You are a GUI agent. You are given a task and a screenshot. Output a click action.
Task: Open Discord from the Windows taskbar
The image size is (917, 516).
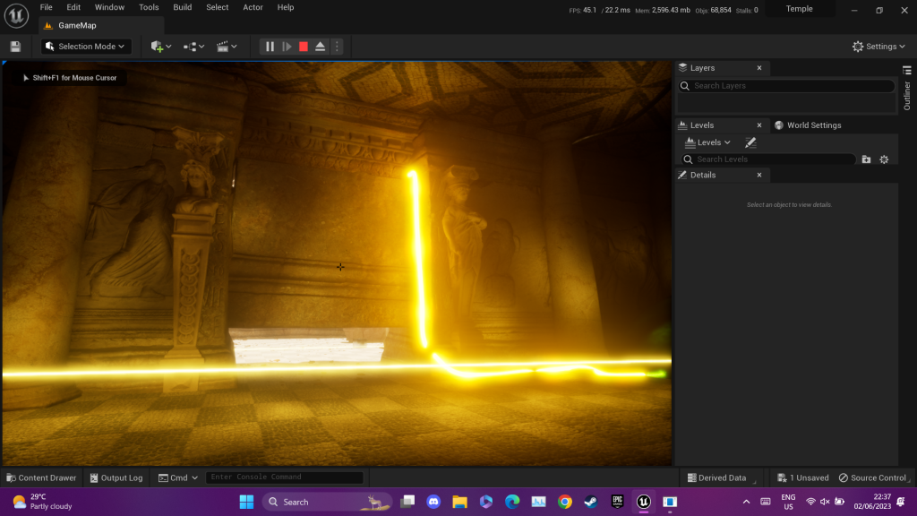[x=433, y=502]
